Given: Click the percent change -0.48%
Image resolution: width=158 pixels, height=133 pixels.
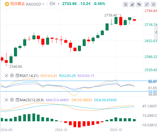Looking at the screenshot, I should click(x=99, y=4).
